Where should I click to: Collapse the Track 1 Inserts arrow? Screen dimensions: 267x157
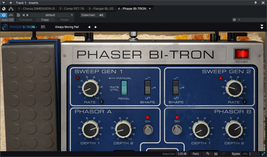(x=4, y=3)
